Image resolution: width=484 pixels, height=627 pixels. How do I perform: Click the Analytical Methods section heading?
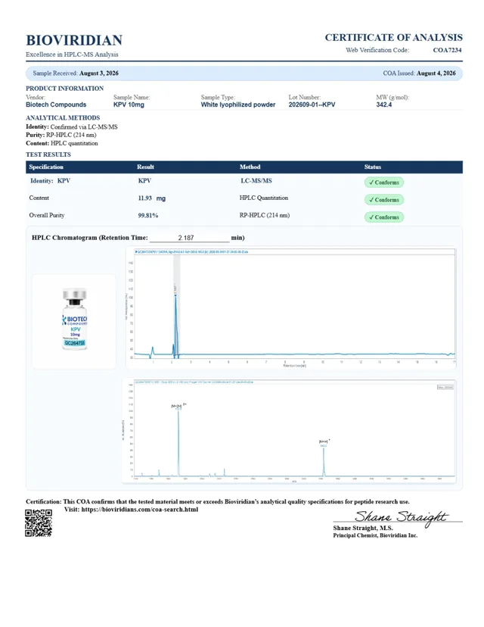(63, 117)
